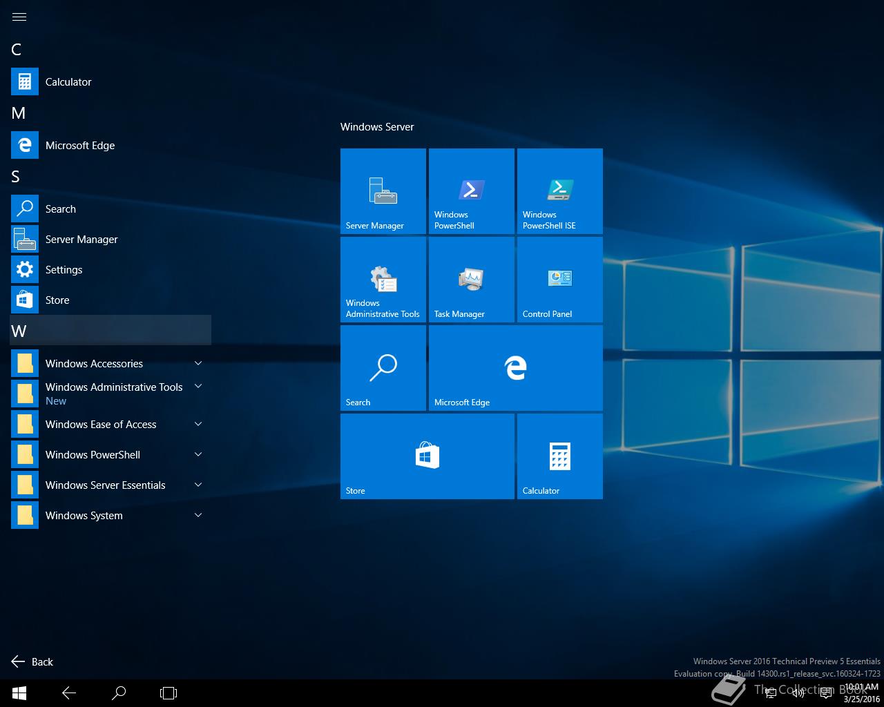Expand Windows Server Essentials folder chevron
Viewport: 884px width, 707px height.
(x=198, y=485)
